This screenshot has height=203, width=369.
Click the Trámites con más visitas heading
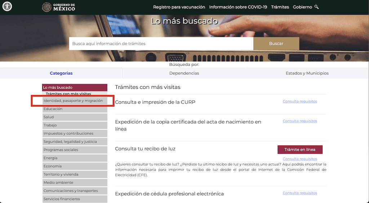148,87
